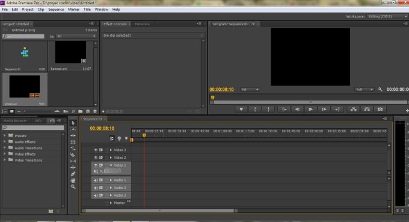Select the Rate Stretch tool
The width and height of the screenshot is (409, 222).
tap(73, 149)
